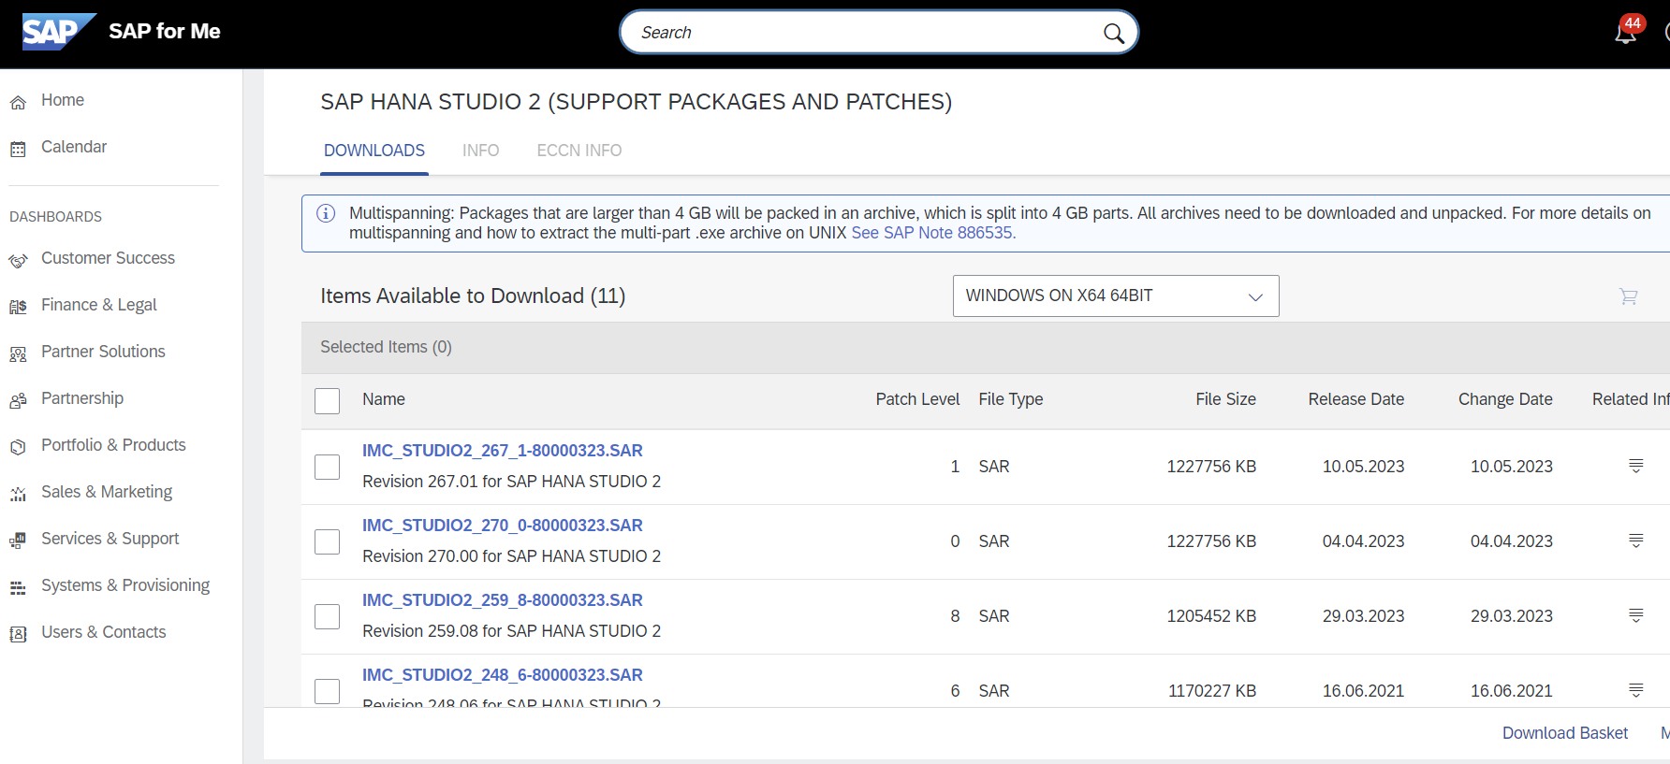1670x764 pixels.
Task: Open Home in the sidebar
Action: pyautogui.click(x=63, y=100)
